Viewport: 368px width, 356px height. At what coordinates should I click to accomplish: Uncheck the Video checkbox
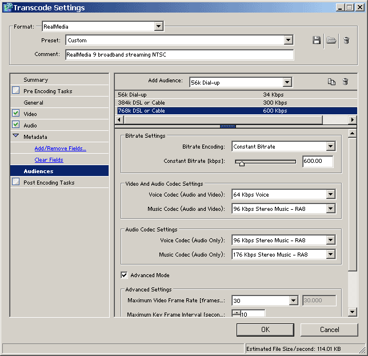coord(16,113)
